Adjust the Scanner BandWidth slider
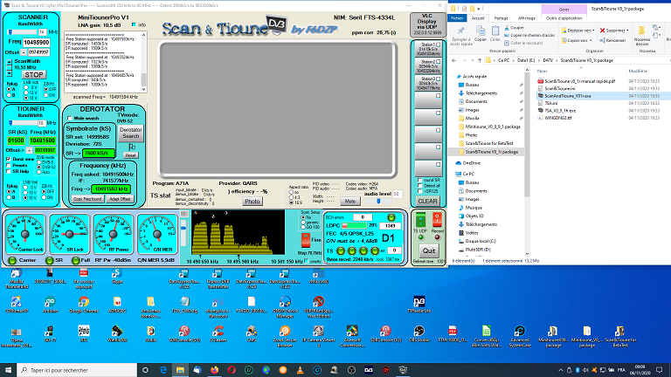Image resolution: width=671 pixels, height=377 pixels. click(x=22, y=32)
